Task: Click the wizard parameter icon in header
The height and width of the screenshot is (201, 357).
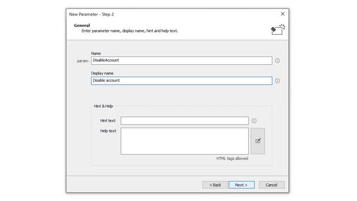Action: tap(278, 30)
